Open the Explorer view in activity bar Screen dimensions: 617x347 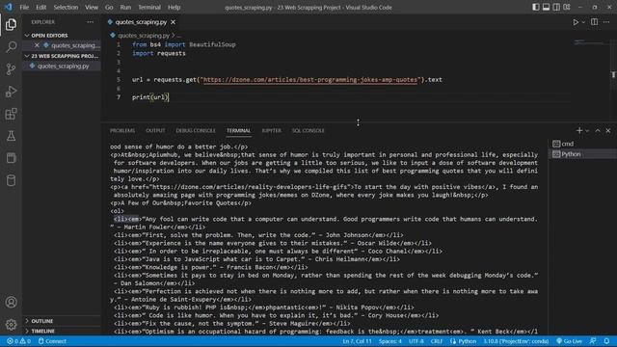pyautogui.click(x=11, y=24)
